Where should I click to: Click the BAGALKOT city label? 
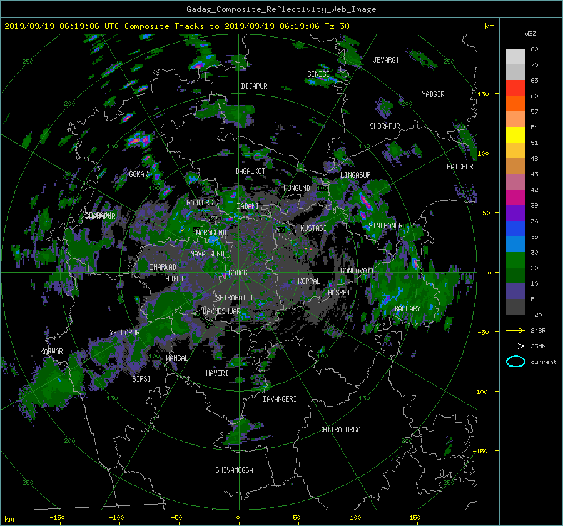[x=250, y=171]
